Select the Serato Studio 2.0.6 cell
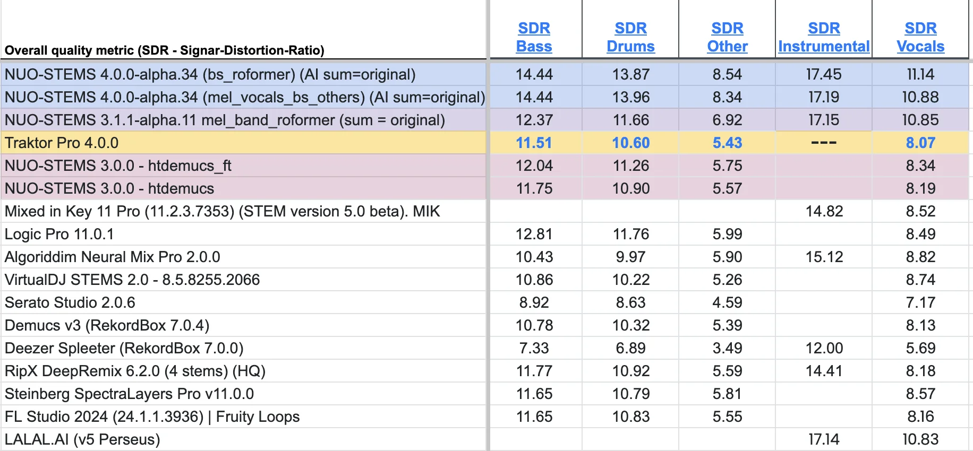The height and width of the screenshot is (451, 973). (x=70, y=302)
